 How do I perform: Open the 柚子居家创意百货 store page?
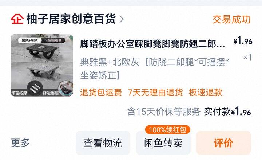[71, 19]
